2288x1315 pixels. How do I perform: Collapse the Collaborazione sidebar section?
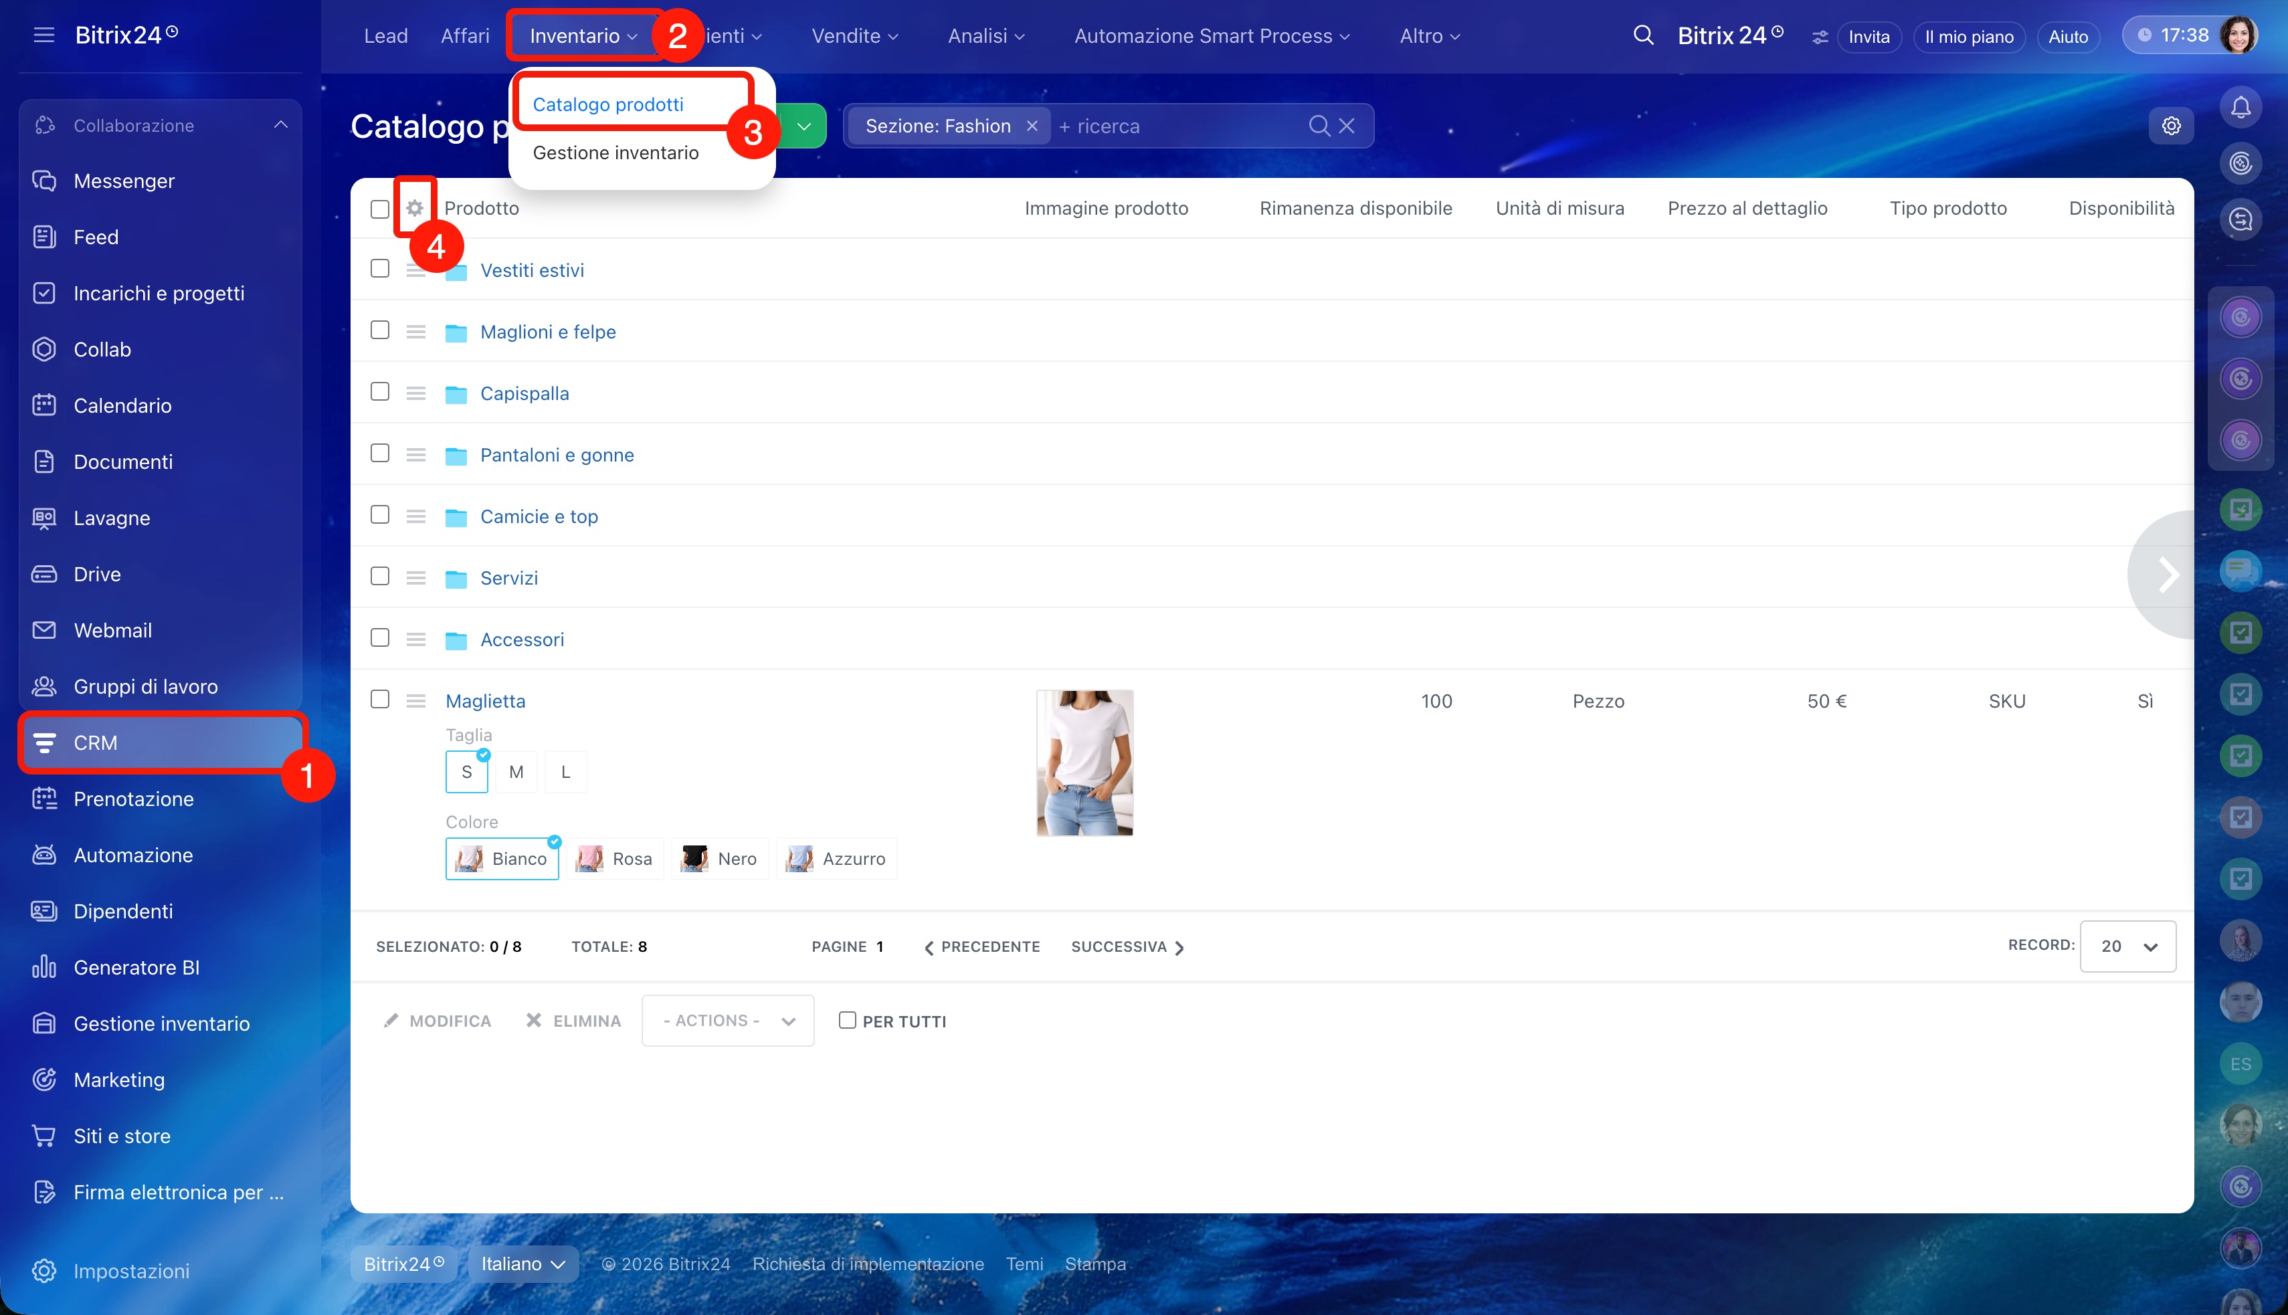[x=281, y=126]
